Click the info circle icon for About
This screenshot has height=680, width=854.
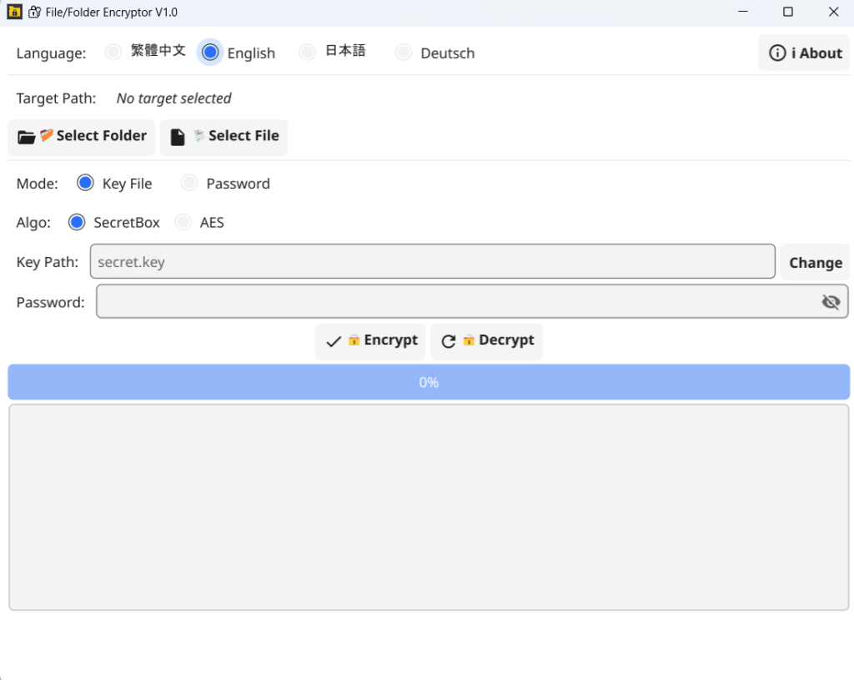[777, 53]
